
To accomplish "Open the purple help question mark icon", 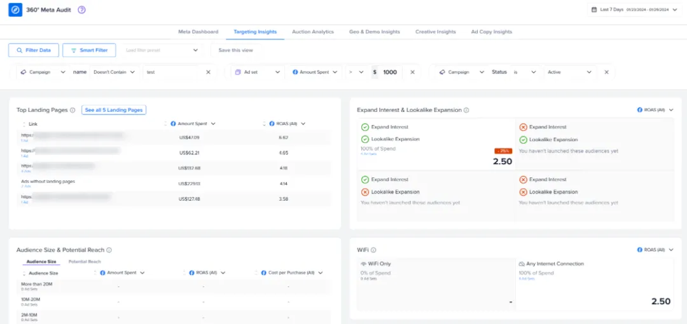I will tap(81, 10).
